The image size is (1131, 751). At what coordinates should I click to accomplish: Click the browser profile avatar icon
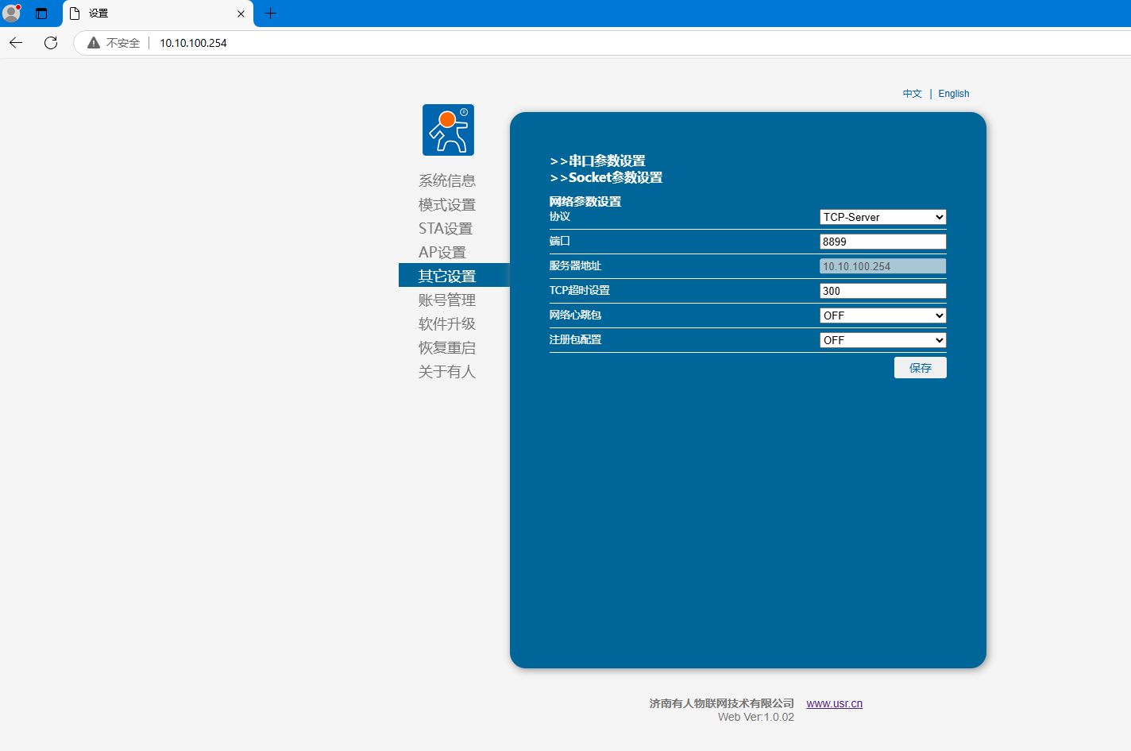11,14
